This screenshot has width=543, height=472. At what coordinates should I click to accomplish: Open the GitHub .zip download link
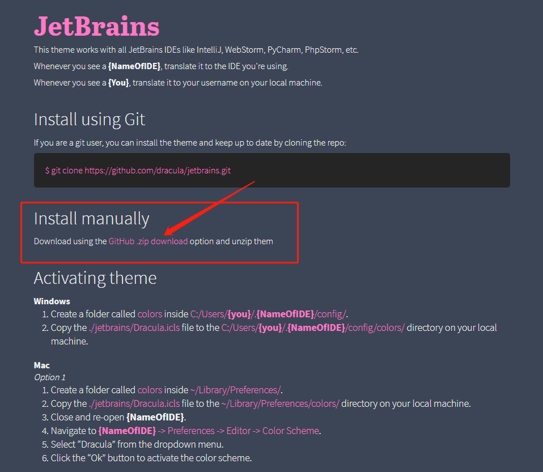point(148,241)
